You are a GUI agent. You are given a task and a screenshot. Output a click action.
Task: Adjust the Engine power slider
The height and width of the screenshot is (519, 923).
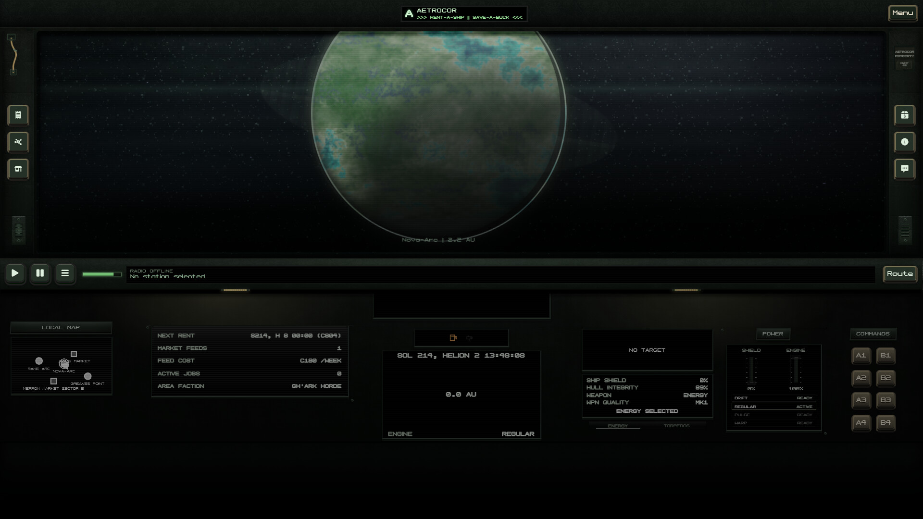[x=796, y=370]
